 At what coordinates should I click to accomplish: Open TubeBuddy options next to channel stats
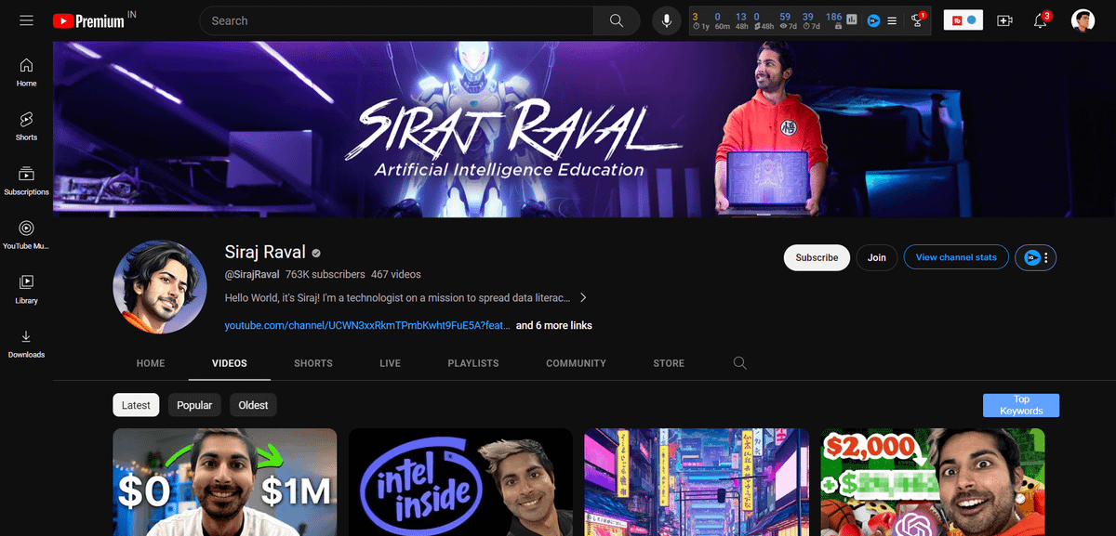click(x=1036, y=258)
